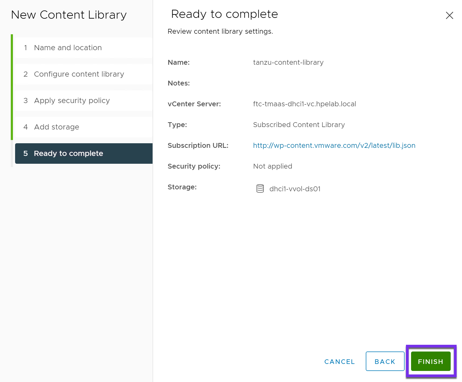Image resolution: width=462 pixels, height=382 pixels.
Task: Click the Ready to complete heading
Action: tap(224, 14)
